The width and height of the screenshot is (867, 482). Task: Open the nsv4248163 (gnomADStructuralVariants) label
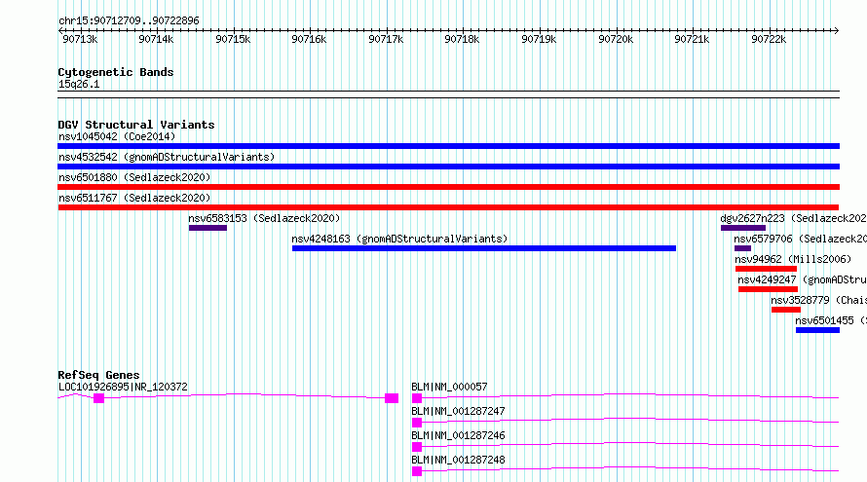click(399, 239)
